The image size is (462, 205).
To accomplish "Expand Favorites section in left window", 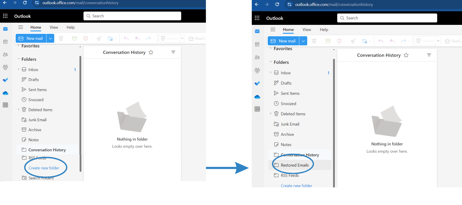I will click(18, 46).
